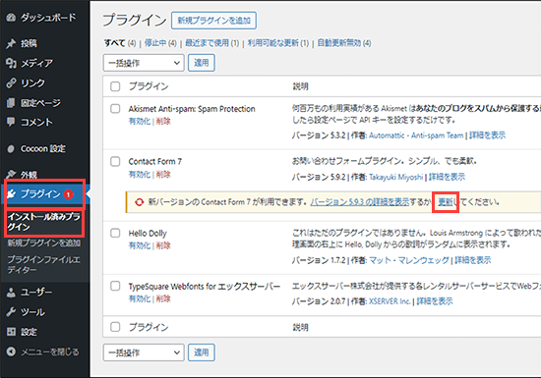Screen dimensions: 541x378
Task: Click the top 適用 apply button
Action: 202,63
